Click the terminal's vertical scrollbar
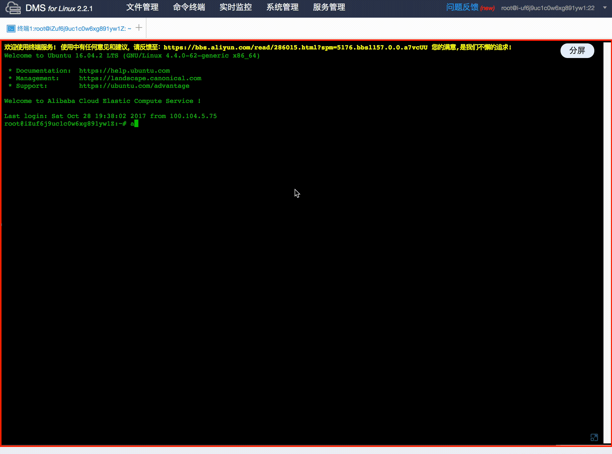The height and width of the screenshot is (454, 612). [607, 242]
